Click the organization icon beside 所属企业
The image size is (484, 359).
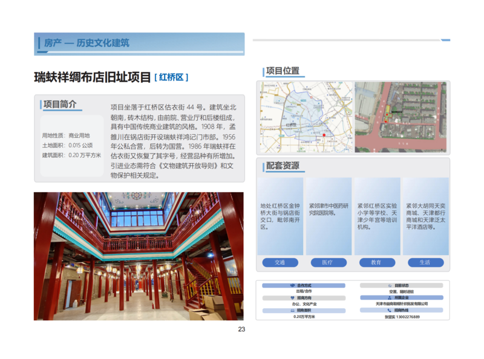(390, 297)
